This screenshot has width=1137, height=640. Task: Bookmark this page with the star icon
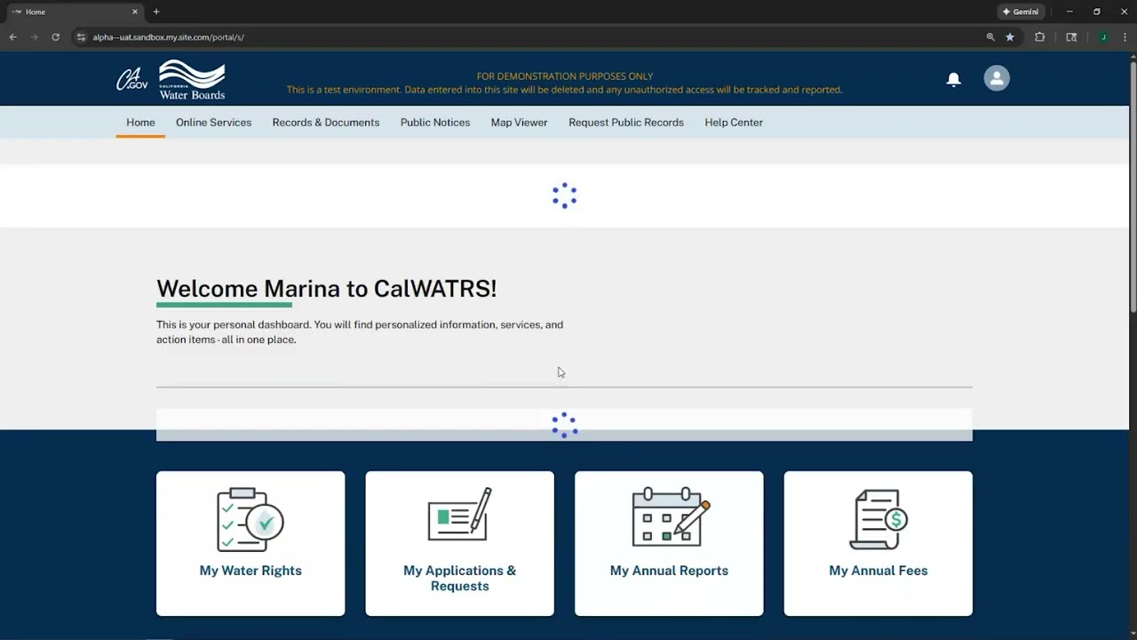pos(1010,37)
